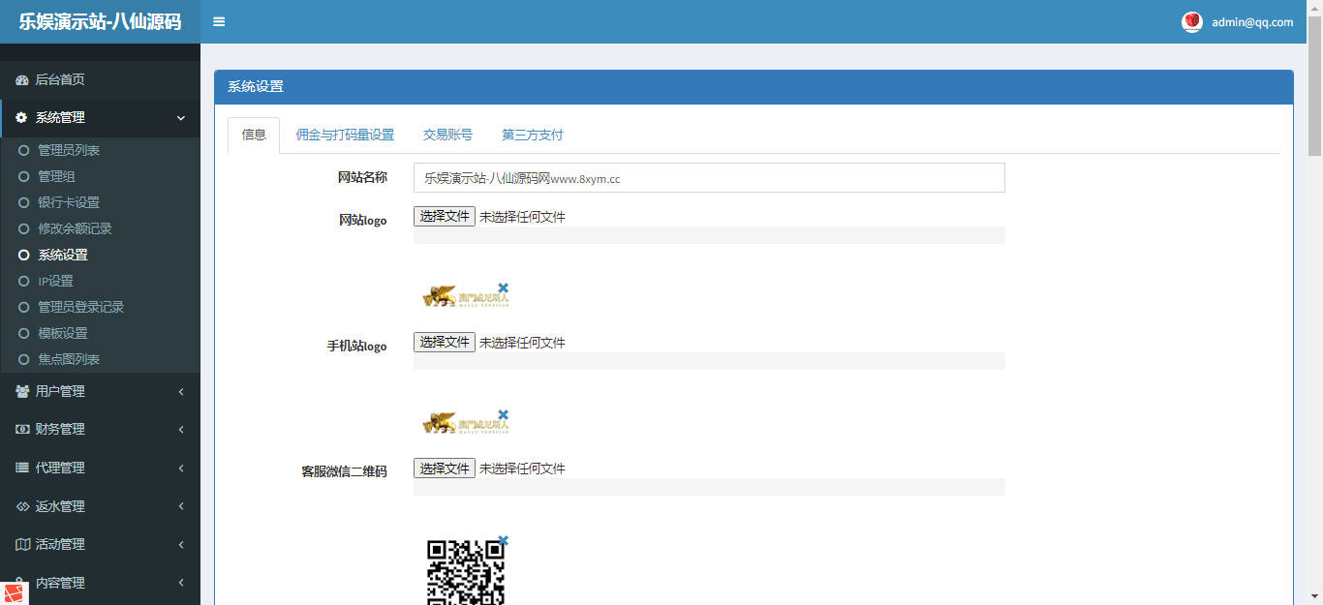Choose a file for 手机站logo
Image resolution: width=1323 pixels, height=605 pixels.
point(445,342)
